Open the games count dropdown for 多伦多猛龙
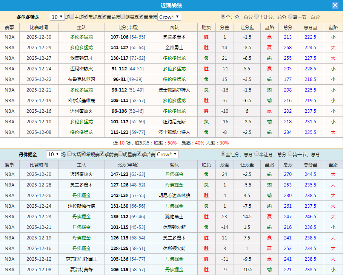Screen dimensions: 343x275 [x=57, y=17]
